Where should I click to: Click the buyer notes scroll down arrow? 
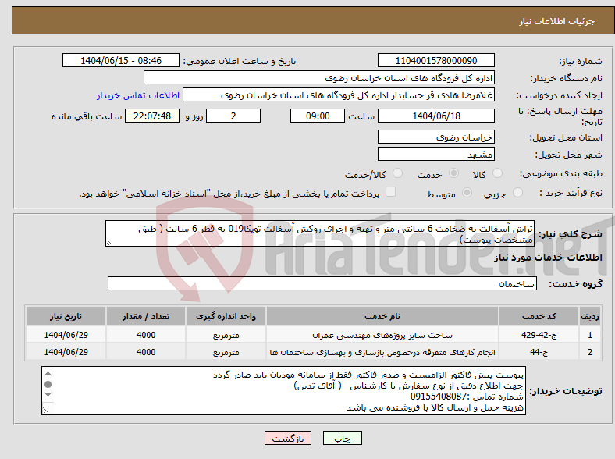[48, 395]
